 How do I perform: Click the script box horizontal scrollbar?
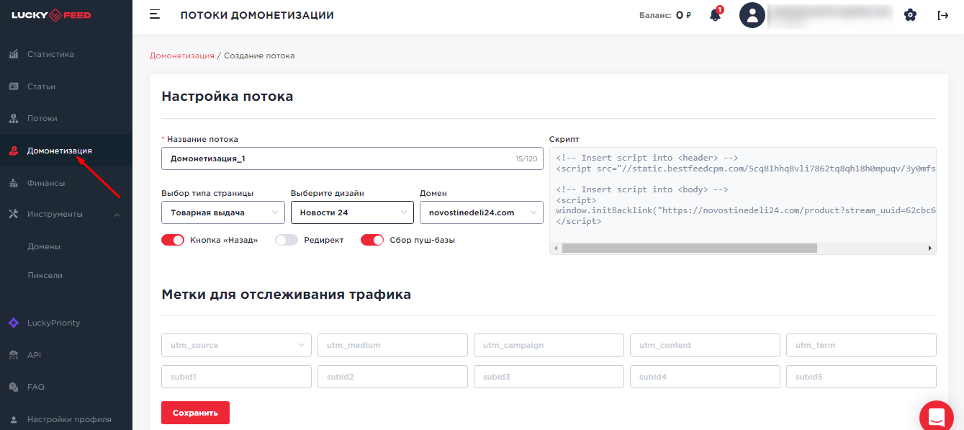pyautogui.click(x=689, y=248)
